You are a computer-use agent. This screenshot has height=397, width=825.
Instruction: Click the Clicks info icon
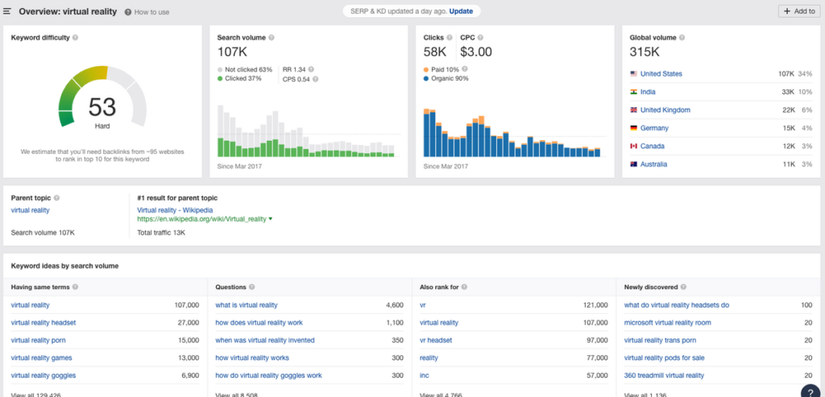pos(450,38)
